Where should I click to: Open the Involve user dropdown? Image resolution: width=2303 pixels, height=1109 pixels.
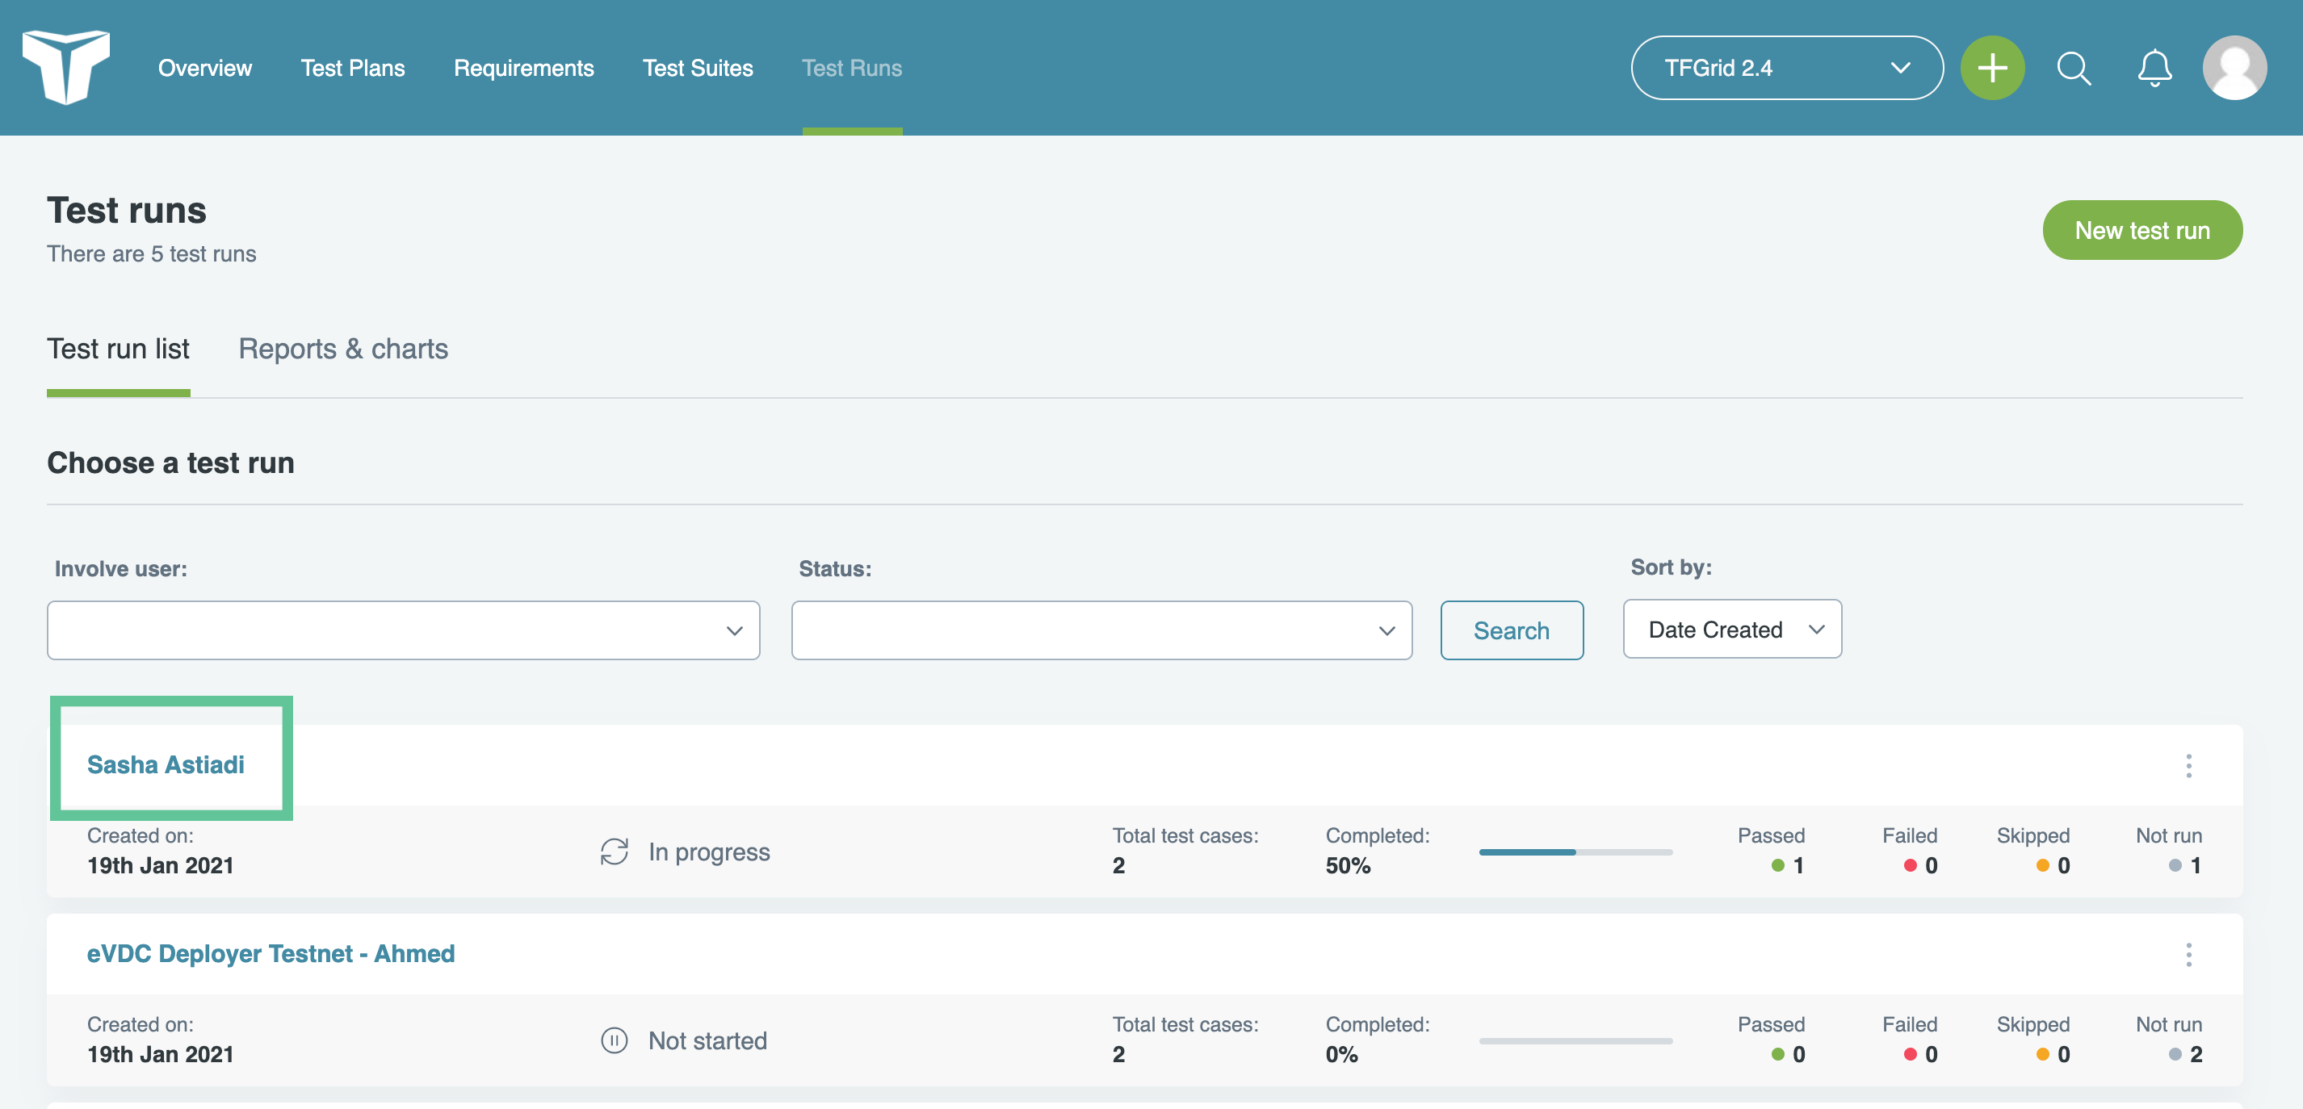tap(403, 631)
